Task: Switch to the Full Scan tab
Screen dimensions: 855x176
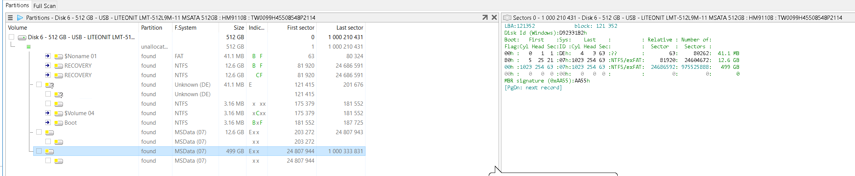Action: tap(45, 6)
